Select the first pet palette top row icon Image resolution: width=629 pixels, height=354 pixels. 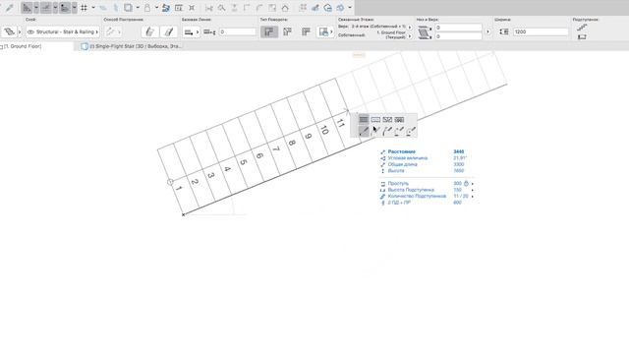[x=364, y=120]
